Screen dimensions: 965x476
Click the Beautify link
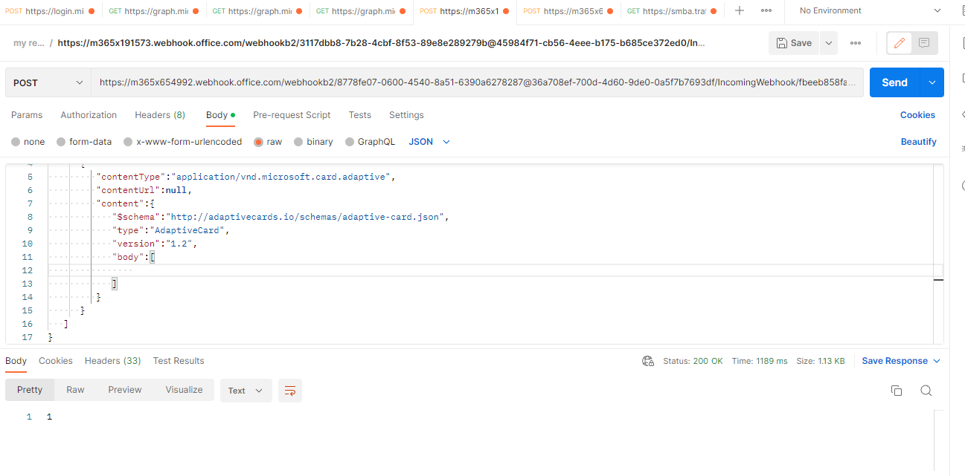click(x=919, y=141)
